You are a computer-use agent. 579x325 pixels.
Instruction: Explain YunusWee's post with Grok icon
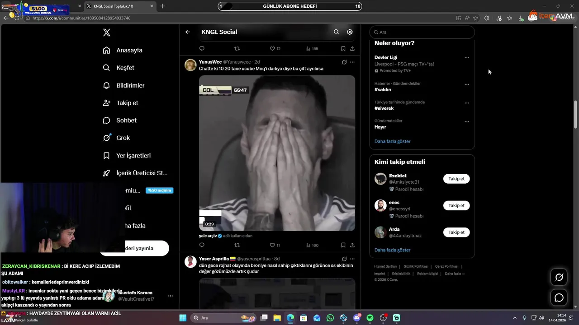pos(344,62)
